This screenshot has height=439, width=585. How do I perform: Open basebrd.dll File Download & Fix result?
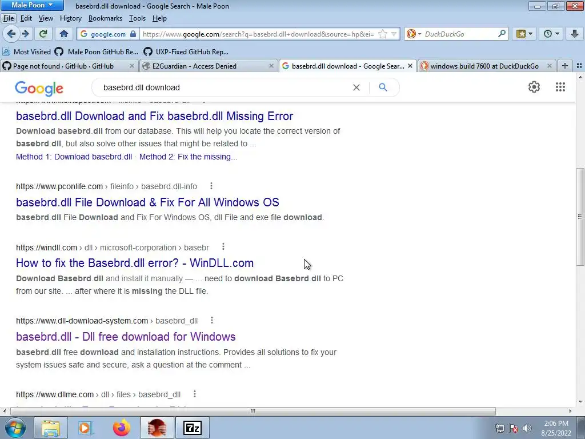point(147,202)
